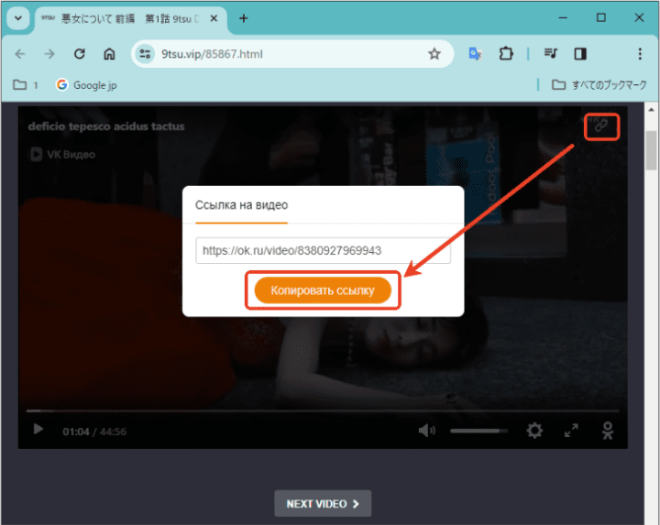Click the video link chain icon
This screenshot has height=525, width=660.
(601, 126)
